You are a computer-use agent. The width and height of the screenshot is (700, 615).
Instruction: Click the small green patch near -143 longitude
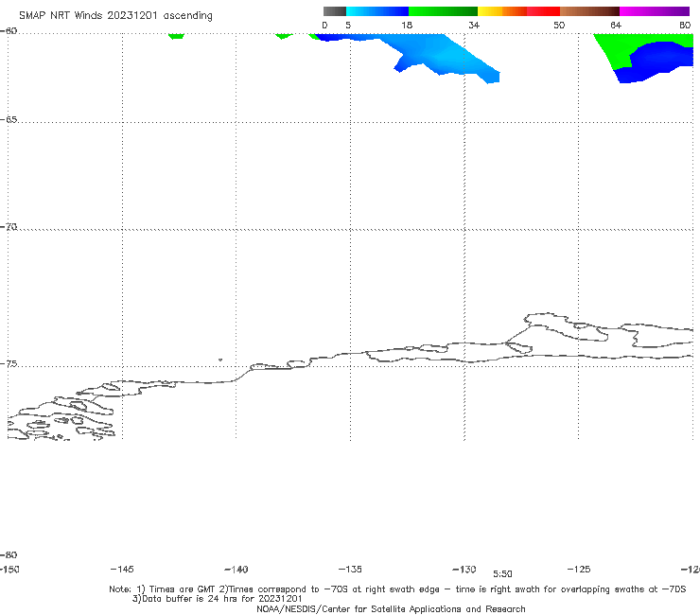tap(176, 36)
